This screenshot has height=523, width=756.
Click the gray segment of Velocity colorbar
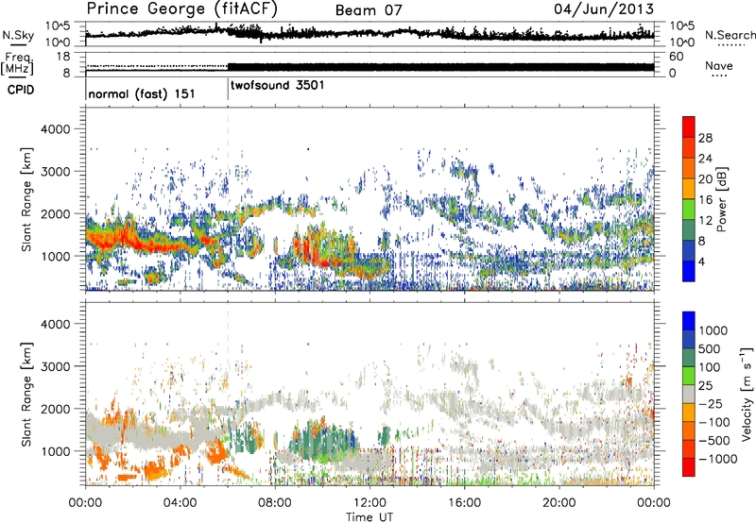(x=689, y=394)
